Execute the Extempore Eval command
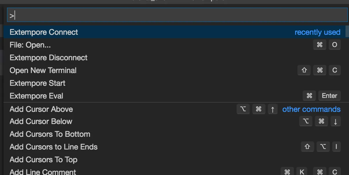This screenshot has width=349, height=175. 36,96
